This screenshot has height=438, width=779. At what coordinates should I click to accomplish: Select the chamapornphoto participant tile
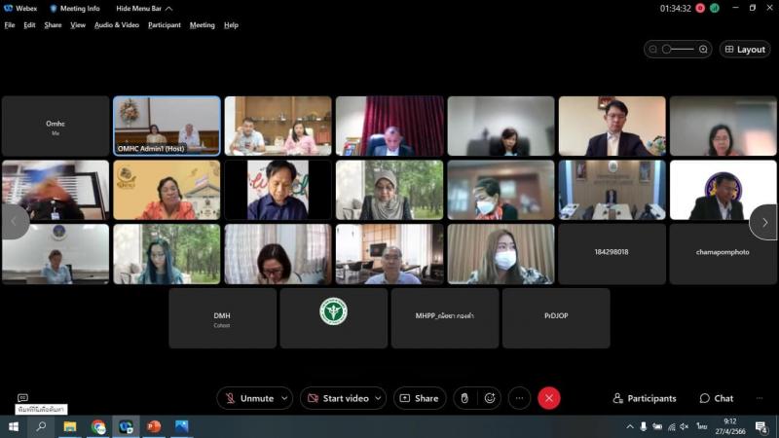pos(723,254)
